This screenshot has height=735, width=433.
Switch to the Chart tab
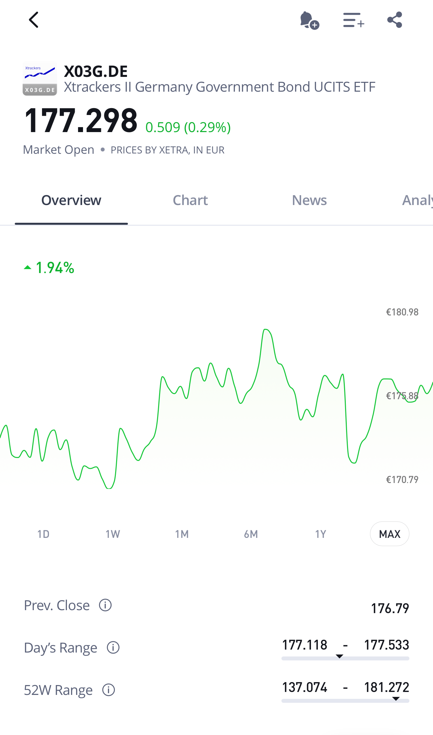pos(190,200)
